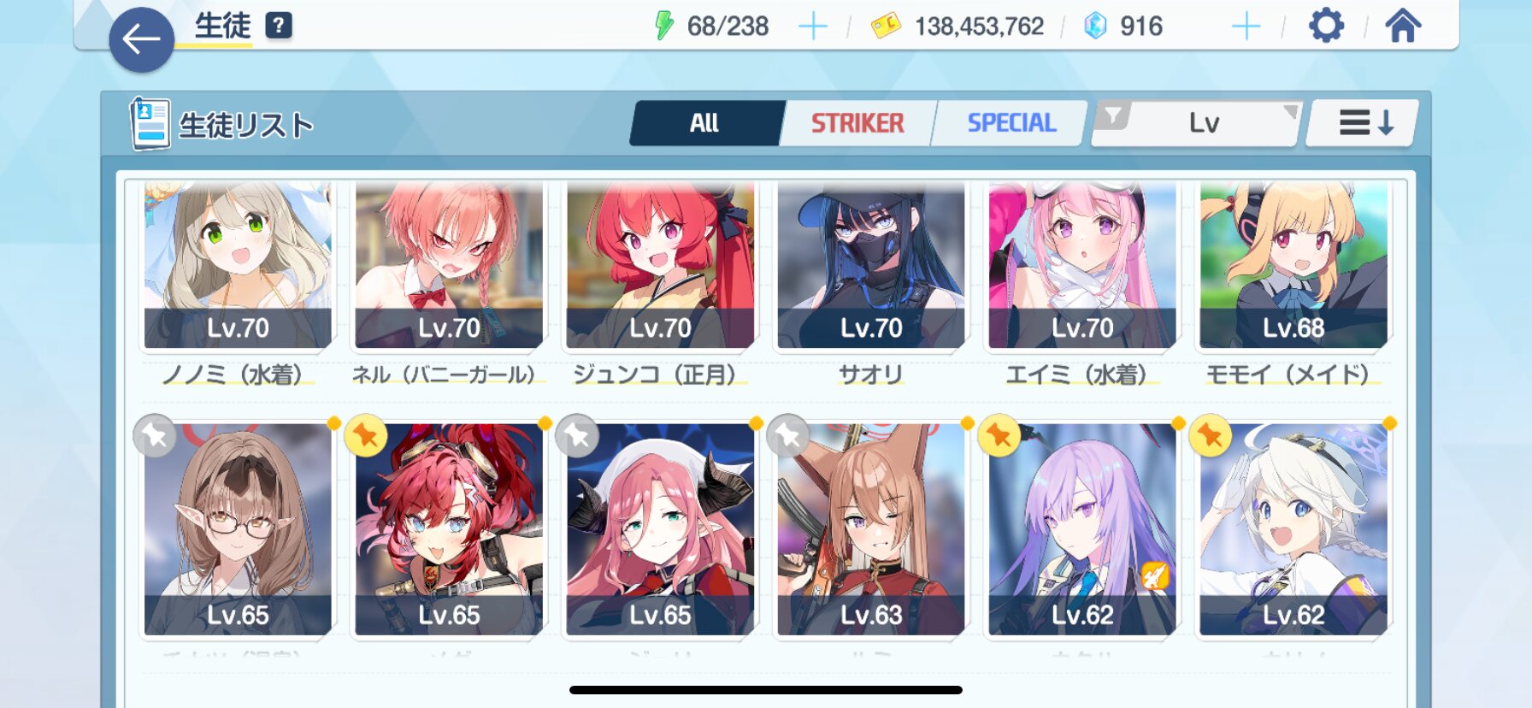Toggle the favorite pin on Lv.62 purple-haired student
1532x708 pixels.
click(999, 436)
